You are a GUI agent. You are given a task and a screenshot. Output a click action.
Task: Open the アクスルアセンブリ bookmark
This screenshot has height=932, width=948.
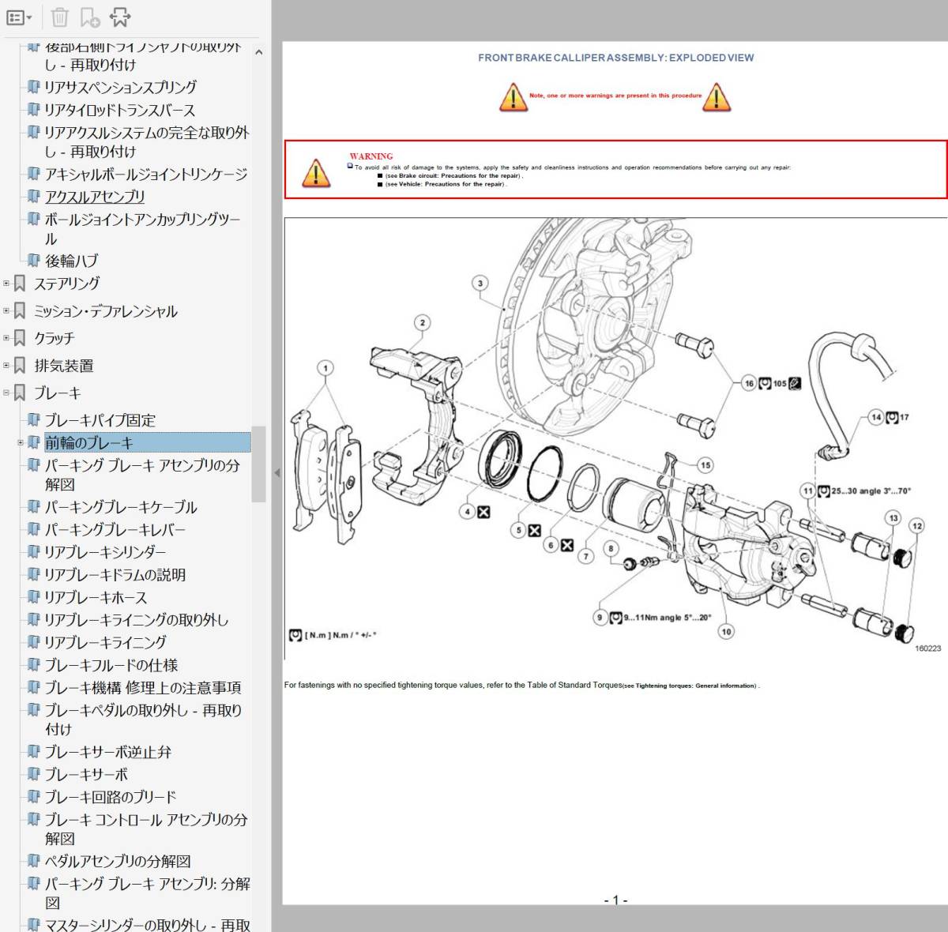[x=95, y=197]
